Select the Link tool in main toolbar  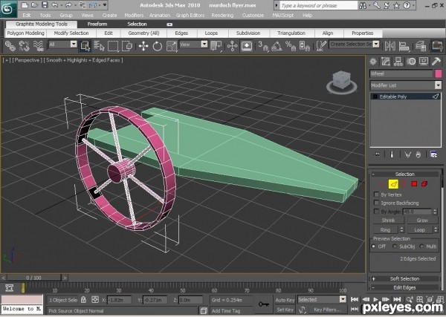pos(10,46)
